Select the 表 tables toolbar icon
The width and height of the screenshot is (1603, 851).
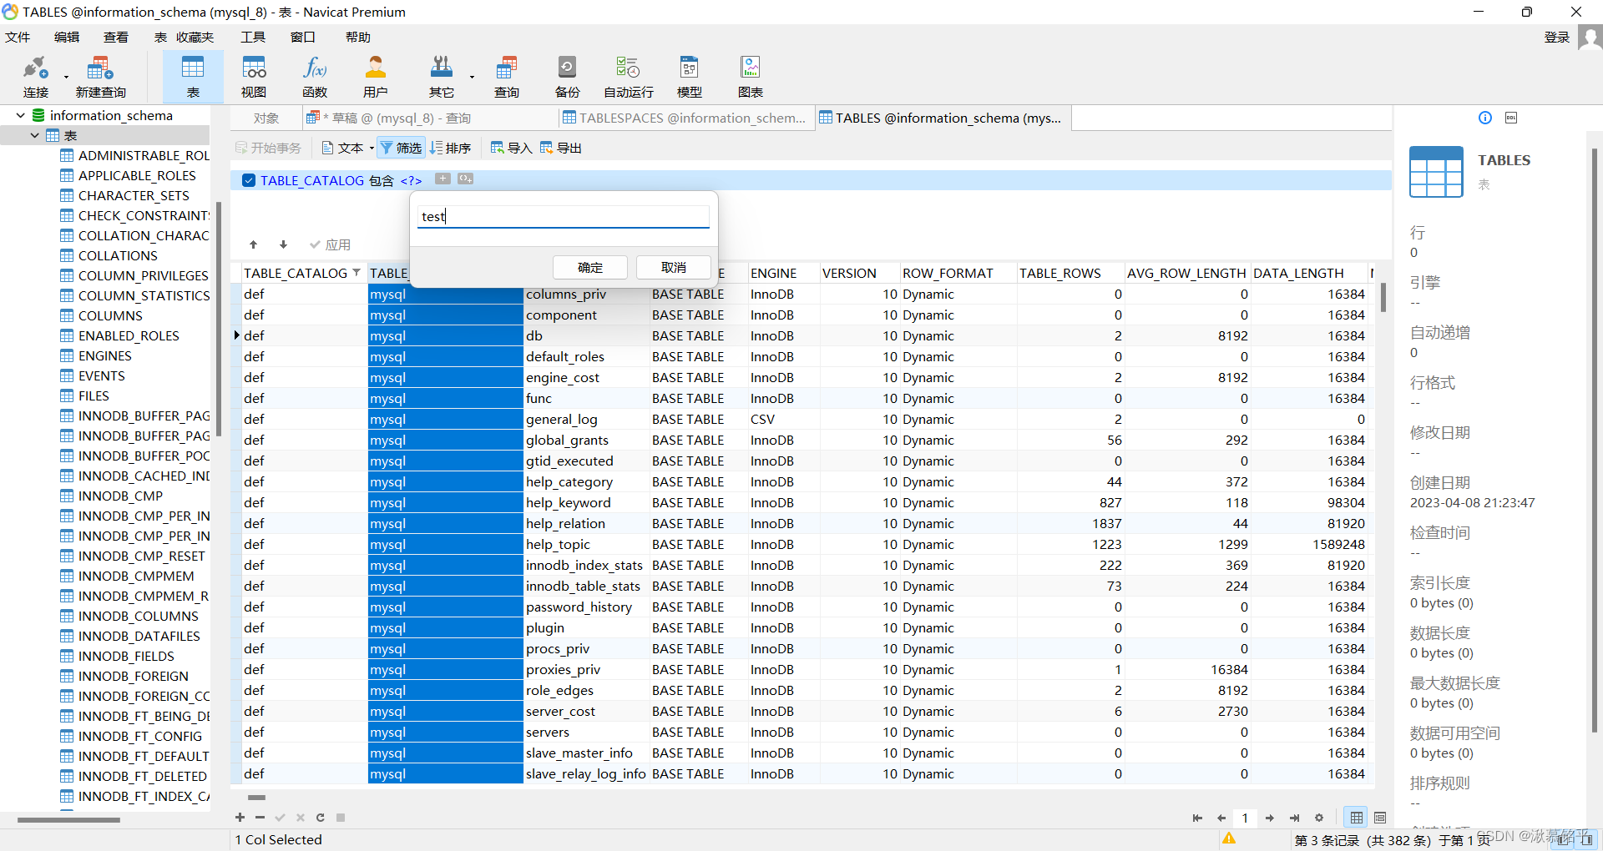point(193,76)
